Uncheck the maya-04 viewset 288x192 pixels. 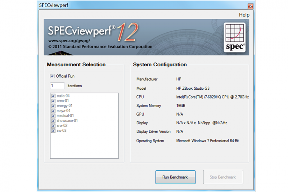53,110
